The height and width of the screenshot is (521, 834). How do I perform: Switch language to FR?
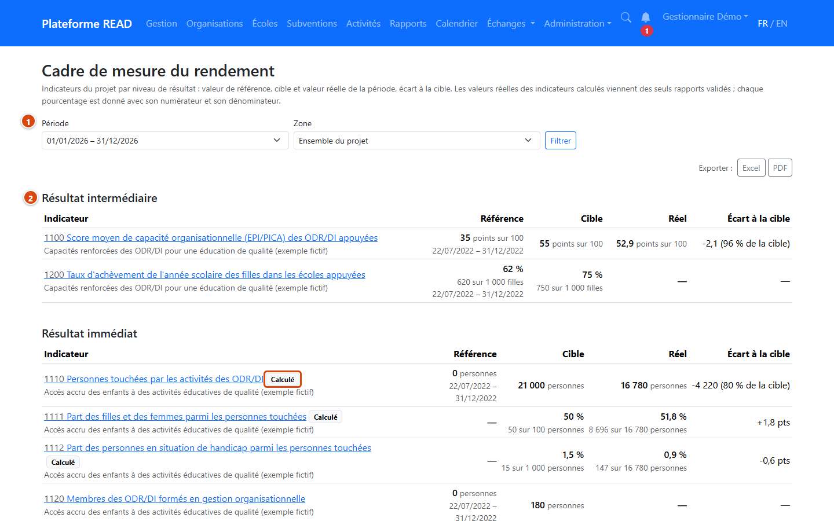(763, 24)
